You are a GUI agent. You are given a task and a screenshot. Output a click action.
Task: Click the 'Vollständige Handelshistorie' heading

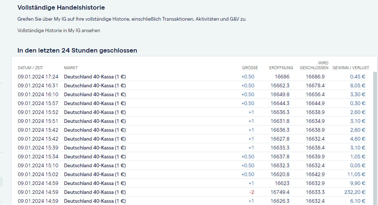tap(61, 7)
